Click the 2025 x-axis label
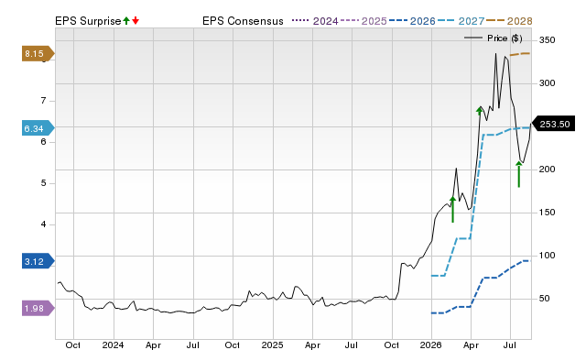 pyautogui.click(x=272, y=345)
